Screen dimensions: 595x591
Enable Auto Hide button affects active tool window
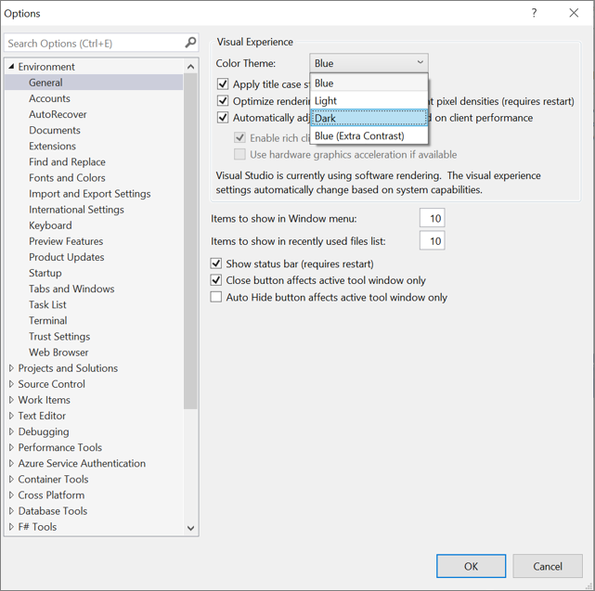216,297
